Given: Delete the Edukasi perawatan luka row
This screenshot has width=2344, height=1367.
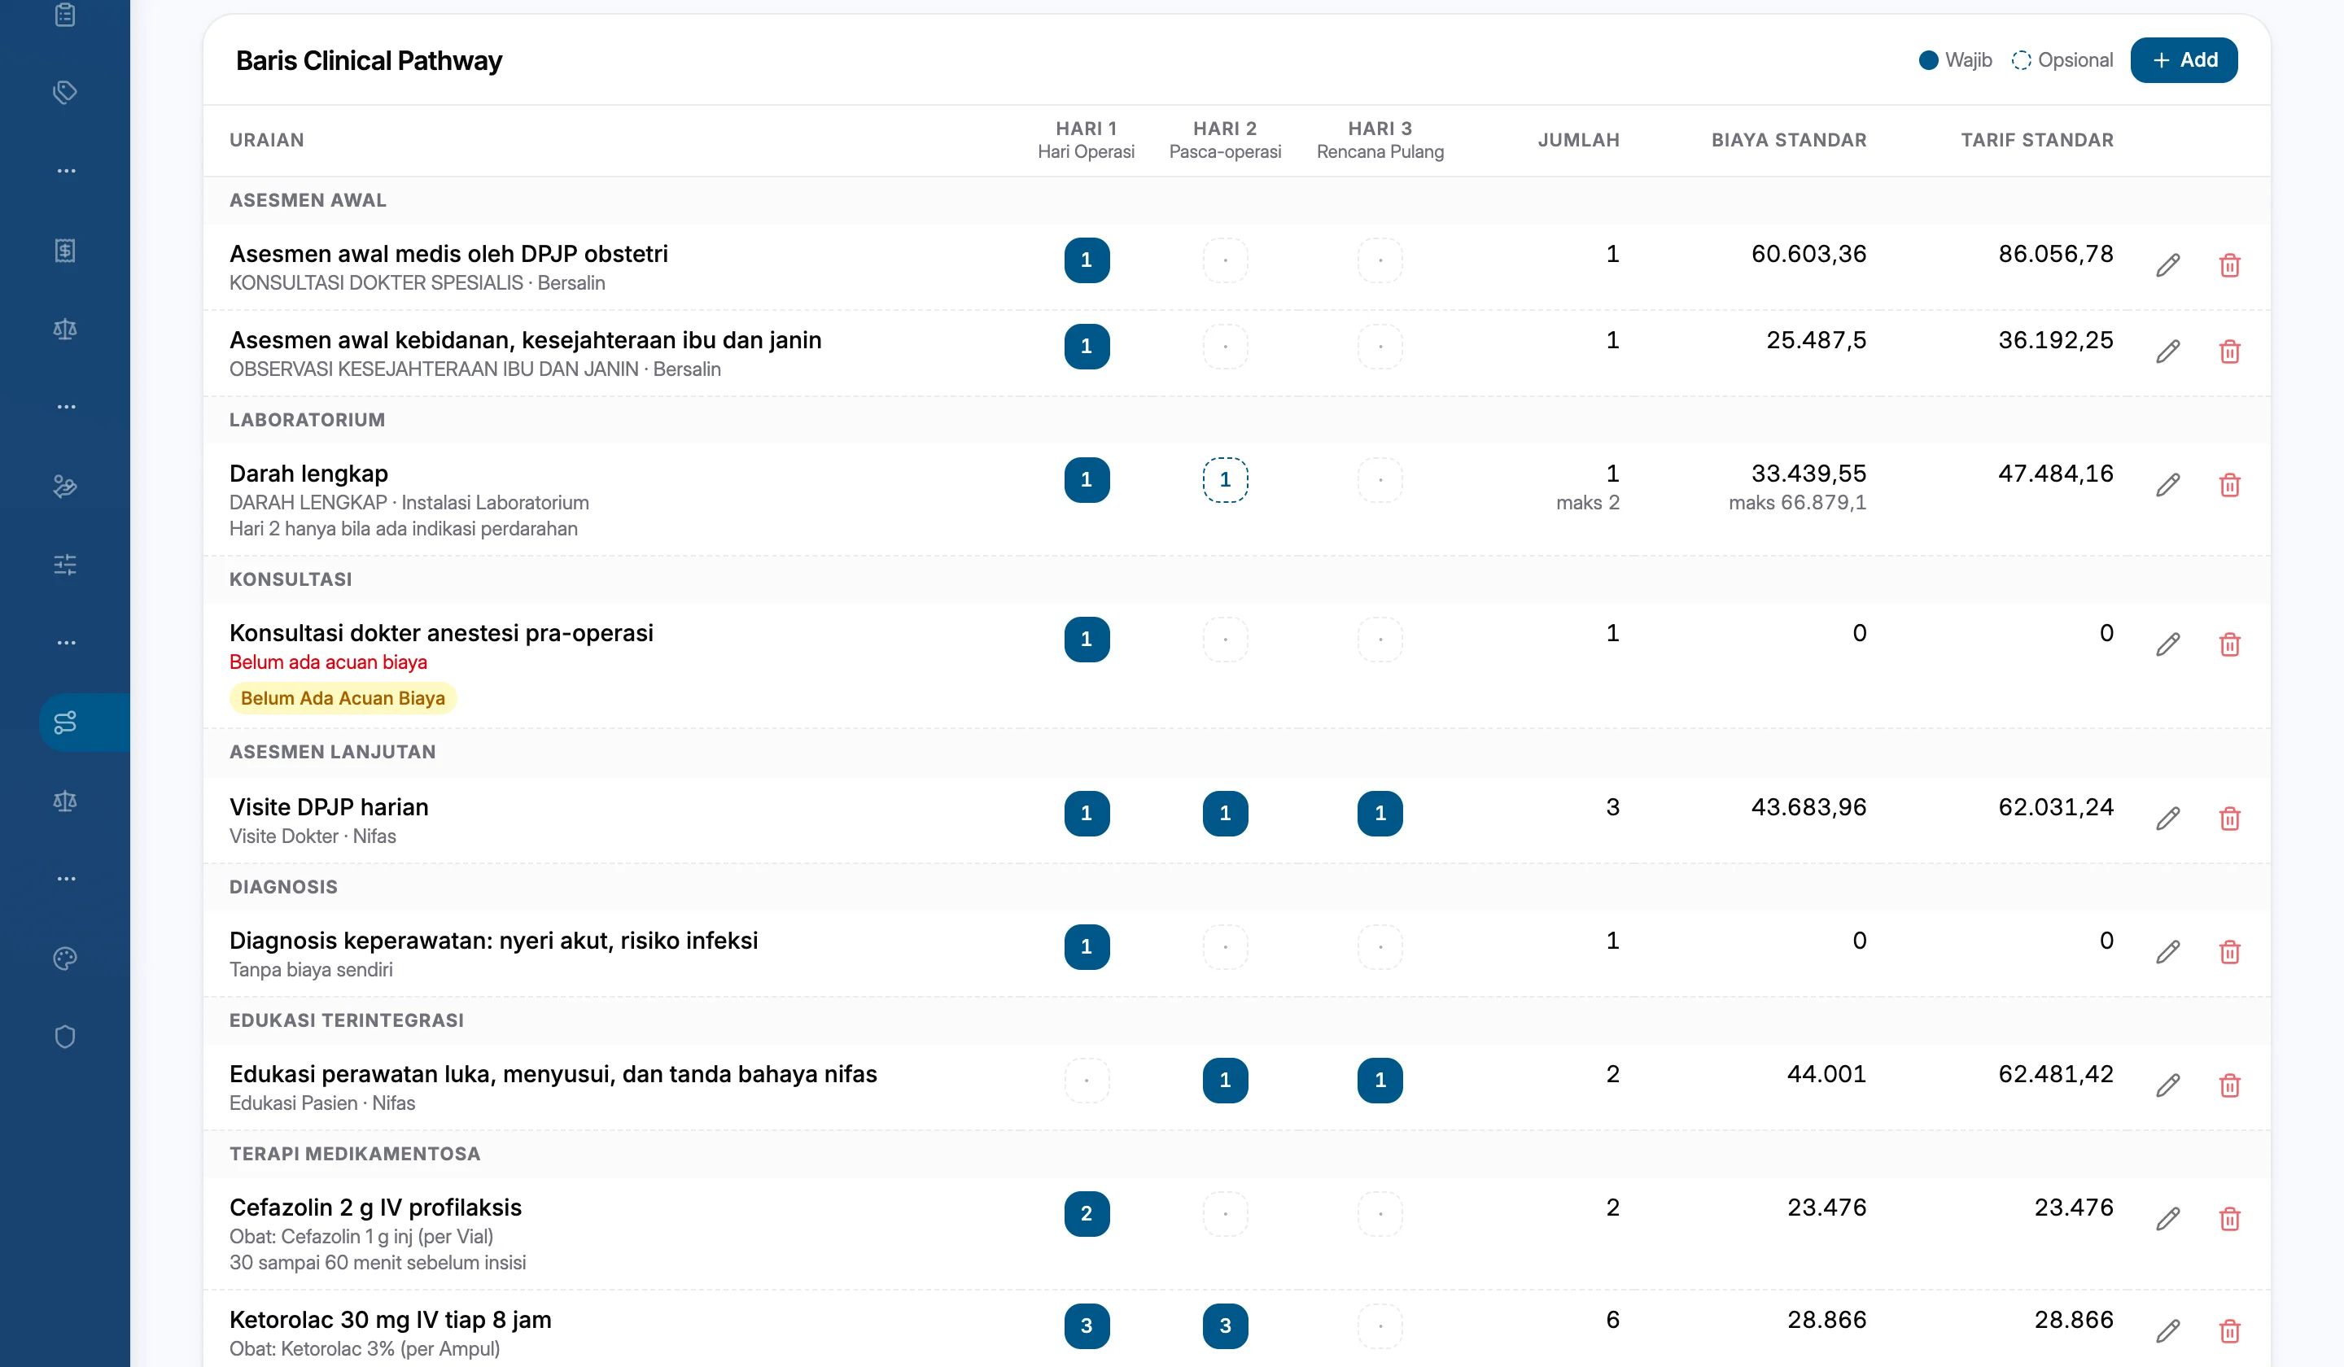Looking at the screenshot, I should click(2228, 1085).
